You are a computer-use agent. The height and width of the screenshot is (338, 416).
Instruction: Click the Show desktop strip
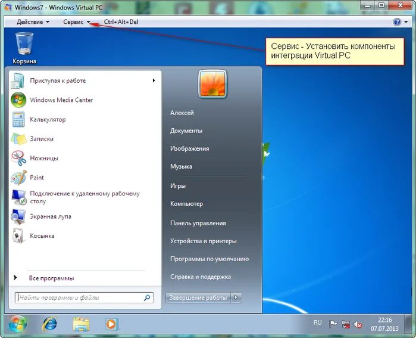click(x=408, y=324)
